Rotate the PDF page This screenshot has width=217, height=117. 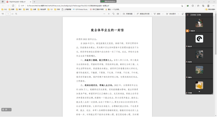[113, 14]
